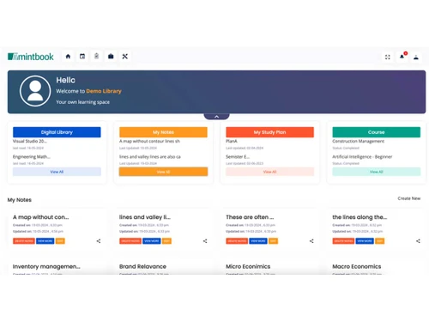The width and height of the screenshot is (429, 322).
Task: Share the 'the lines along the...' note
Action: pos(418,241)
